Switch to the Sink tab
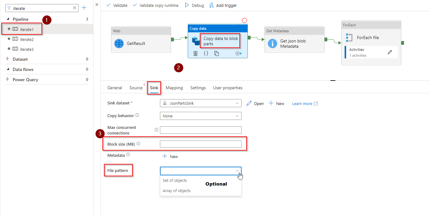 tap(154, 88)
